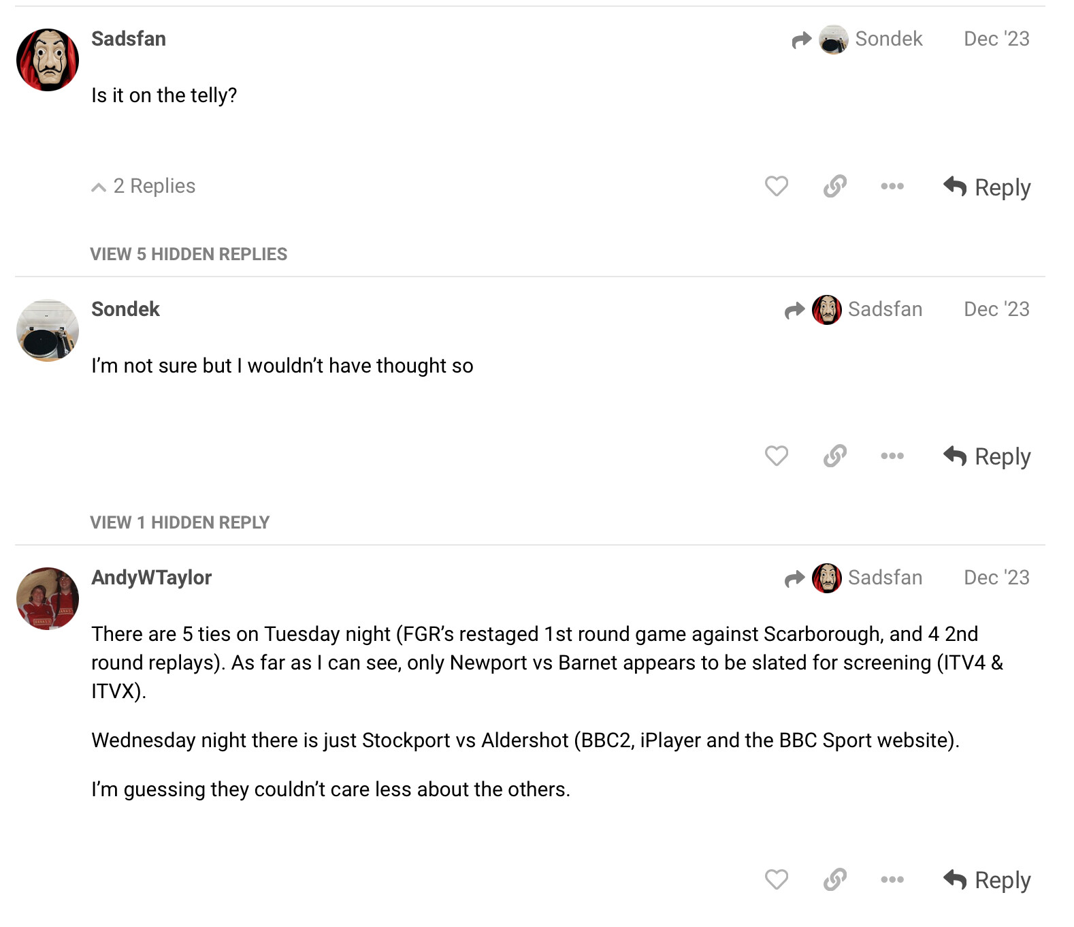
Task: Like Sondek's "I'm not sure" post
Action: [x=776, y=456]
